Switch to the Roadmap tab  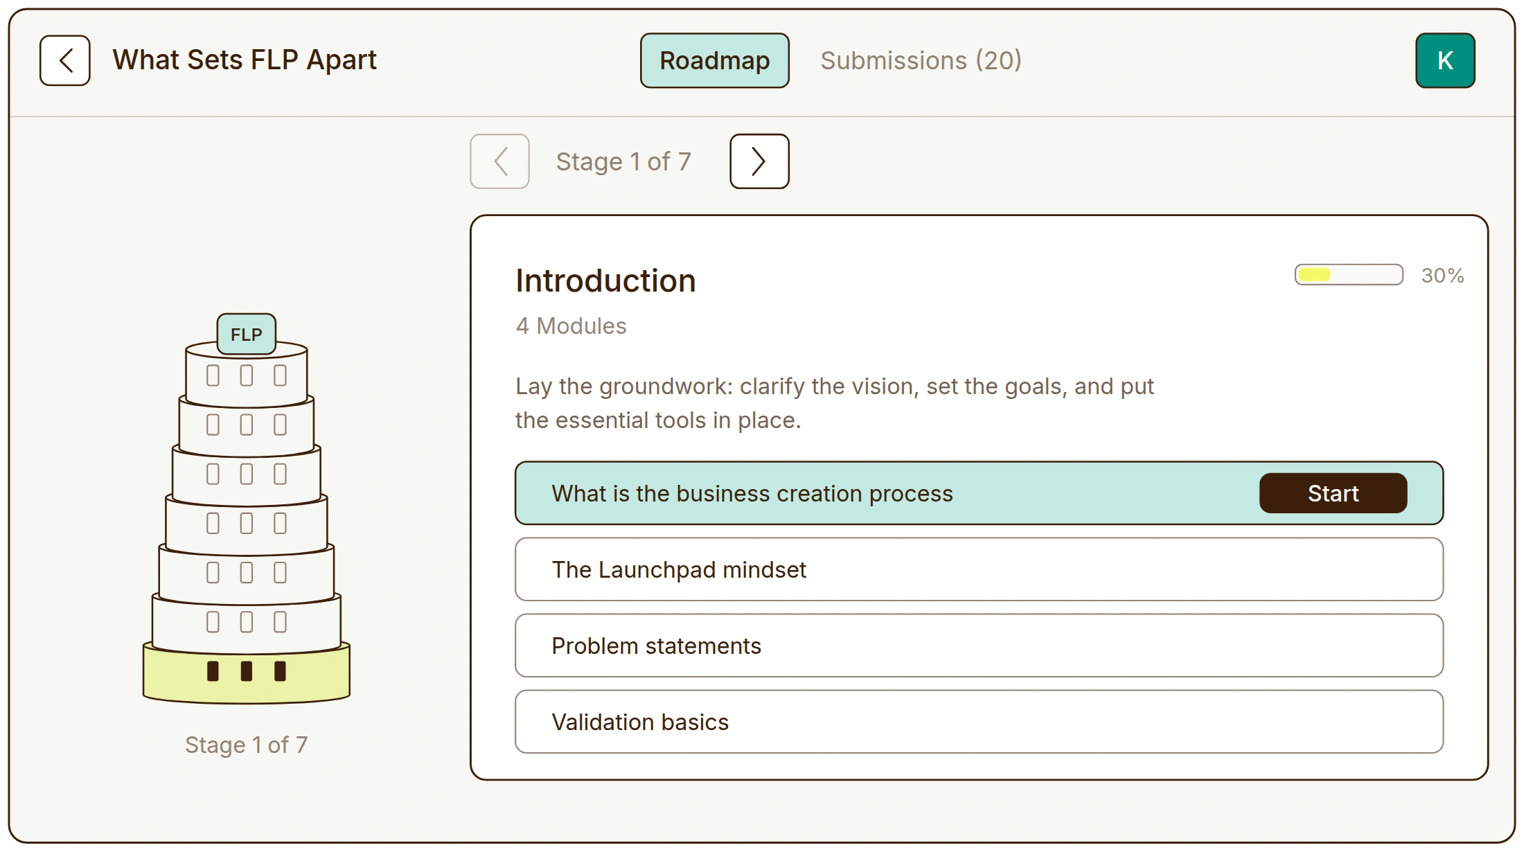click(x=714, y=60)
